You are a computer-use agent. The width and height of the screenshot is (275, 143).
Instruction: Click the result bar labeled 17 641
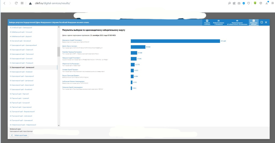134,59
